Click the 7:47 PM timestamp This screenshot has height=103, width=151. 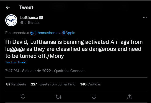(12, 71)
